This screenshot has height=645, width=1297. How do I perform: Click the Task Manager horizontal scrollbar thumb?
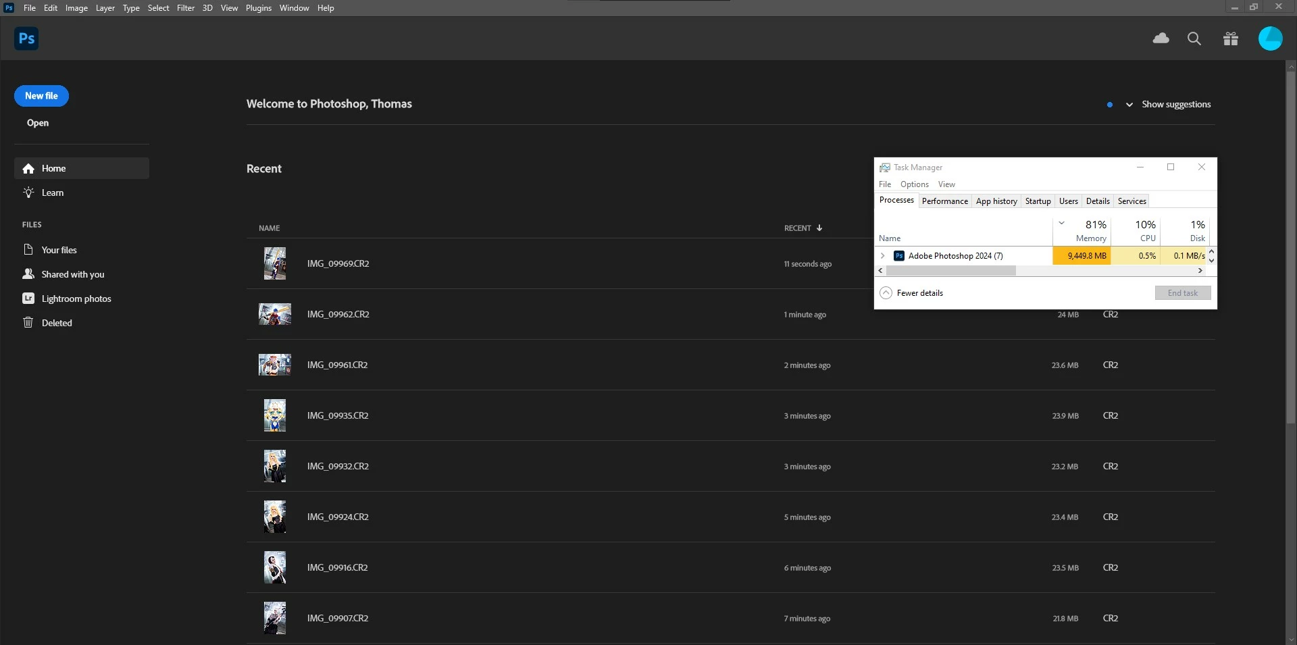click(950, 271)
